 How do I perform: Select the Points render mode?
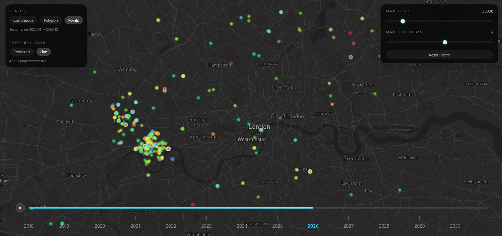(x=73, y=20)
